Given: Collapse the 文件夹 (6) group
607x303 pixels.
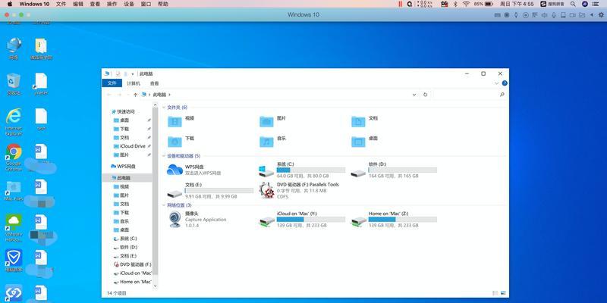Looking at the screenshot, I should point(164,108).
